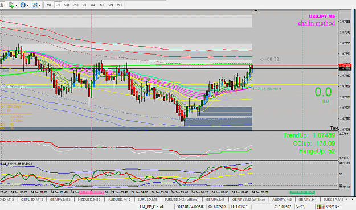The width and height of the screenshot is (356, 210).
Task: Switch chart to M30 timeframe
Action: (75, 5)
